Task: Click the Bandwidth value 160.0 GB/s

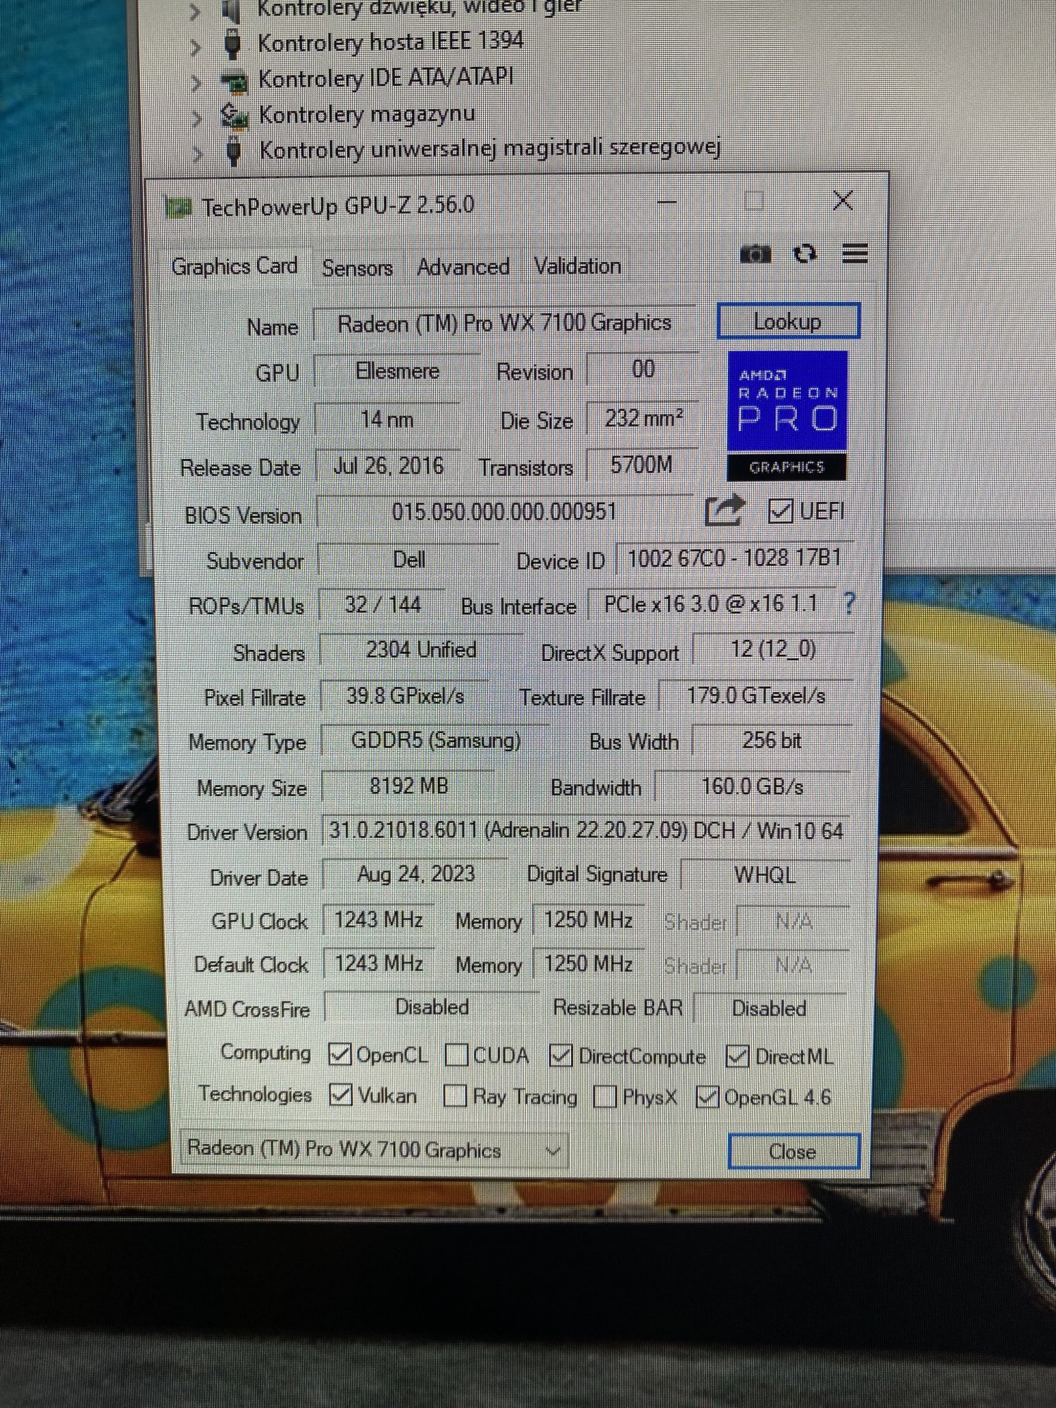Action: point(753,786)
